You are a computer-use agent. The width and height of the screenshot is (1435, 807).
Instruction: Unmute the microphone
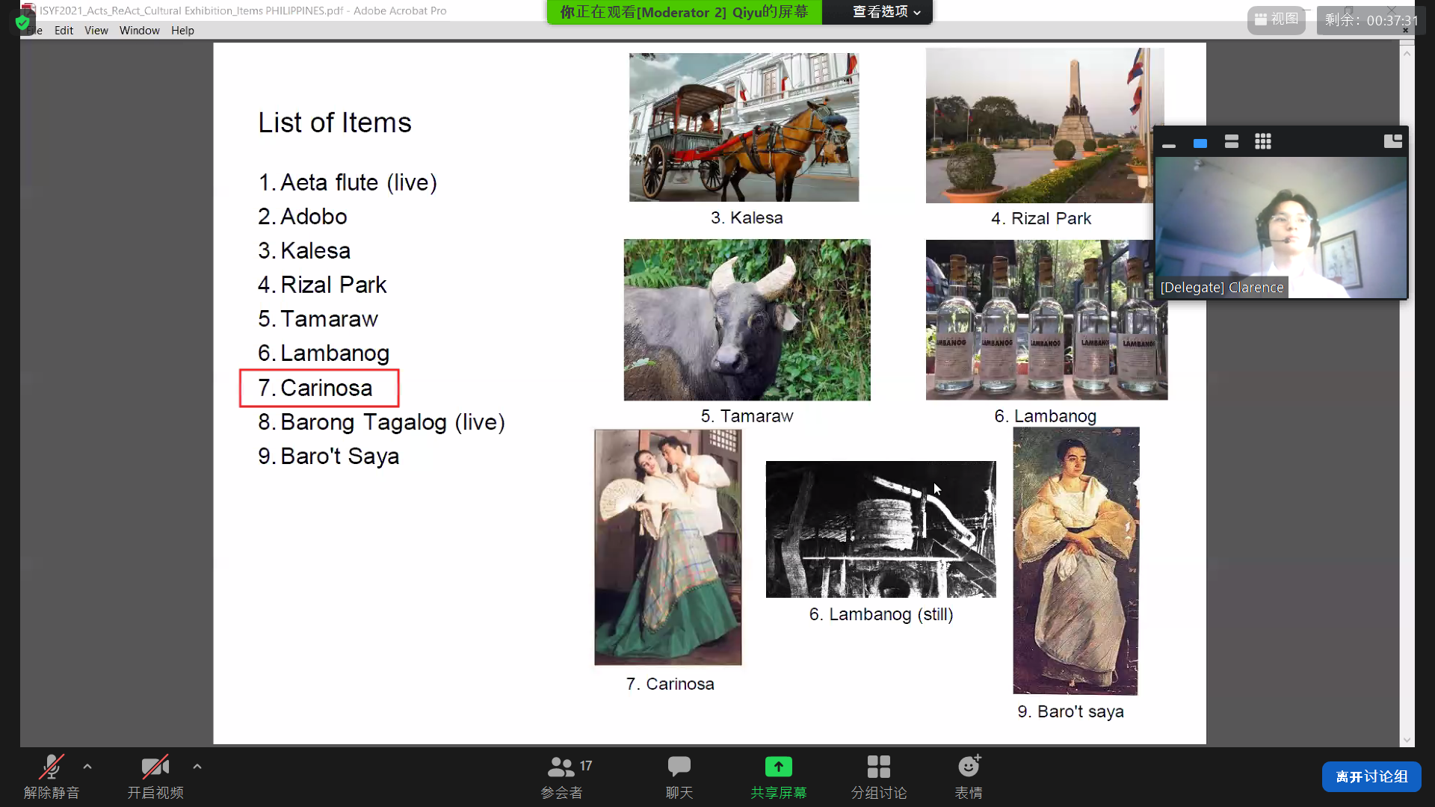[x=51, y=767]
